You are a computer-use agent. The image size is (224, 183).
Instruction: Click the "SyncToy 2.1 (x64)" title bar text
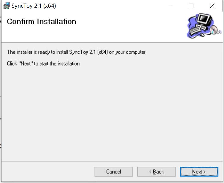tap(34, 6)
